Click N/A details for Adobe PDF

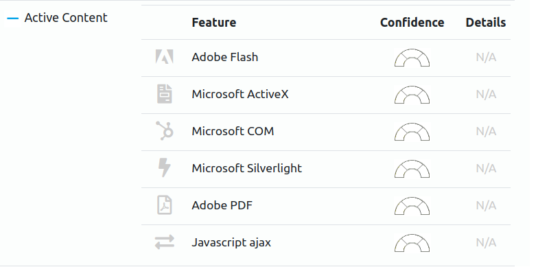click(486, 205)
